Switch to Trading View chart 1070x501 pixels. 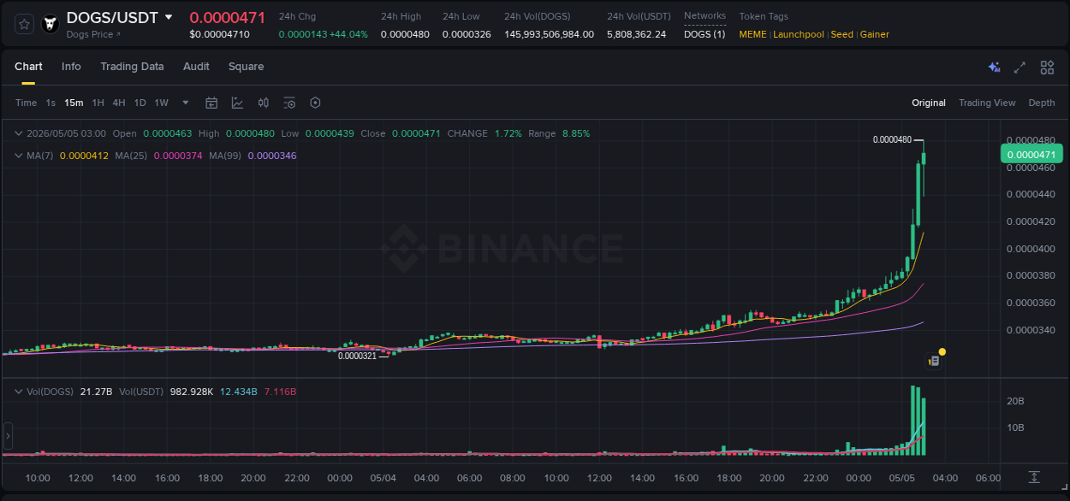click(987, 103)
